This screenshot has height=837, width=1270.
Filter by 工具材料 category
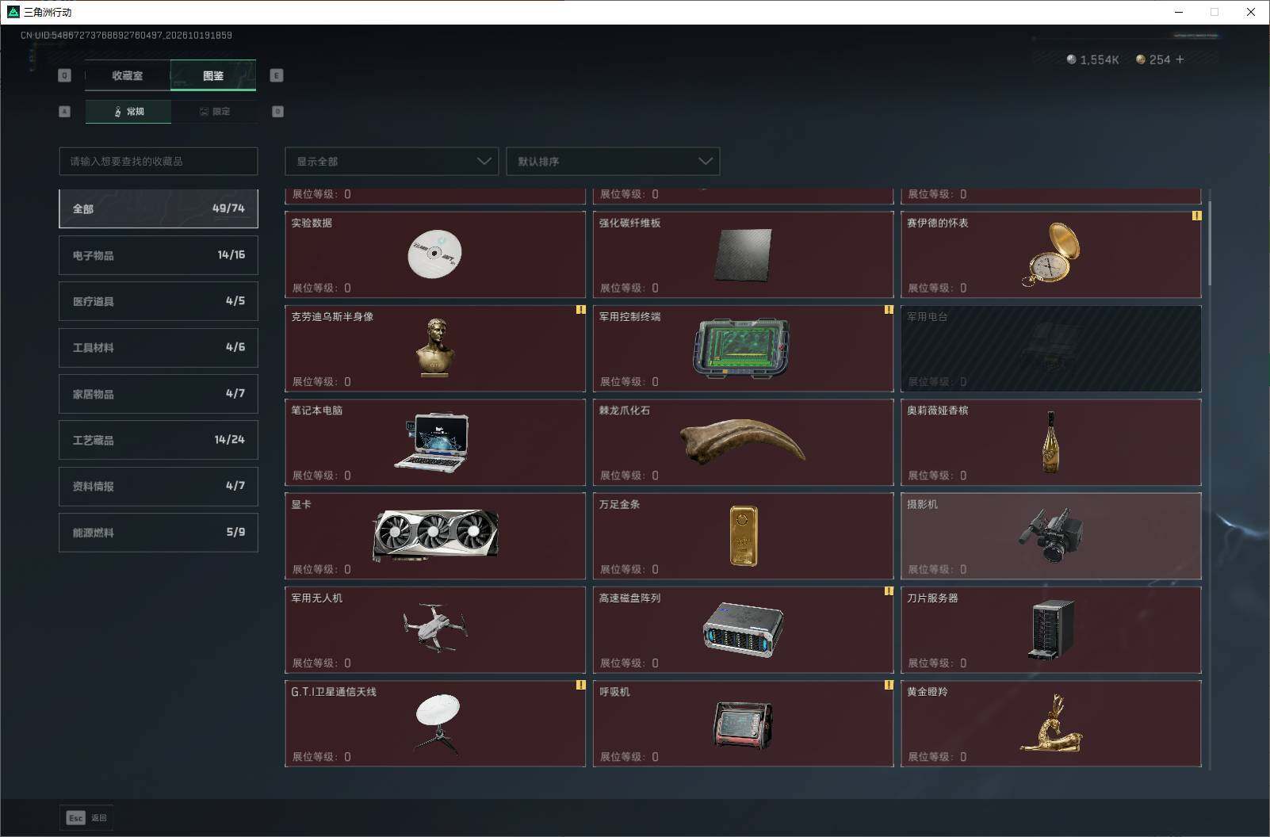point(159,347)
